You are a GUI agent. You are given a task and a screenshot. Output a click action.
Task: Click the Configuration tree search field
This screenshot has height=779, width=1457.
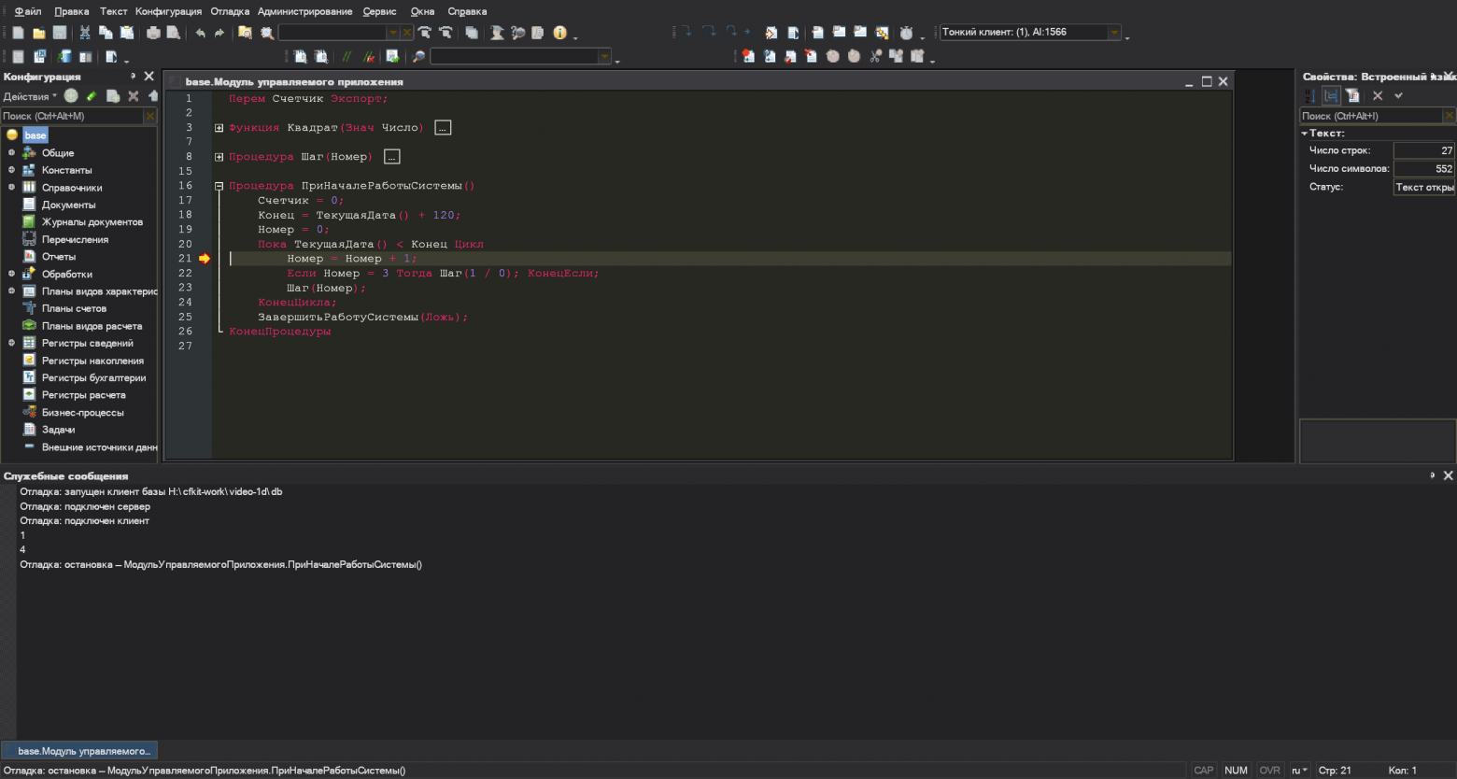point(72,116)
